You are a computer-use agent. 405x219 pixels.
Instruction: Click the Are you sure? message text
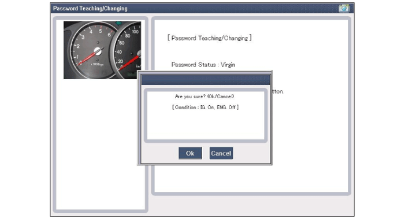pos(205,96)
